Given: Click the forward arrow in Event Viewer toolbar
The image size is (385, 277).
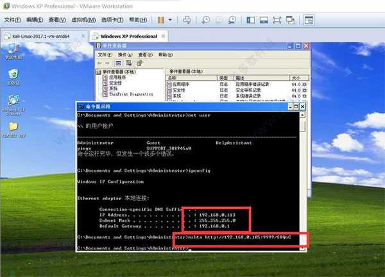Looking at the screenshot, I should click(107, 63).
